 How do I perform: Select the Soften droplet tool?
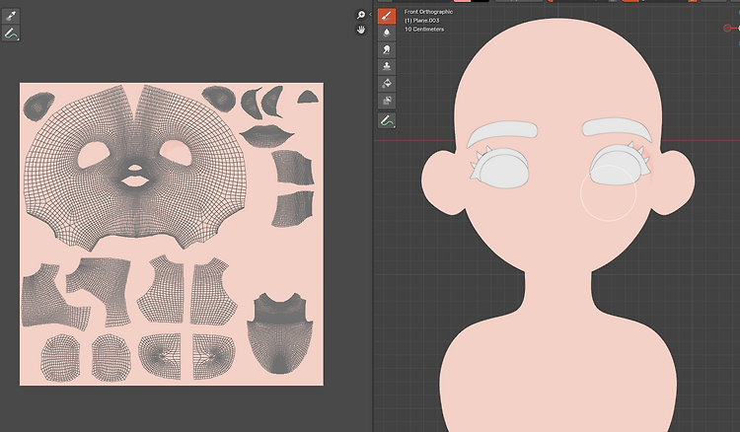[387, 33]
